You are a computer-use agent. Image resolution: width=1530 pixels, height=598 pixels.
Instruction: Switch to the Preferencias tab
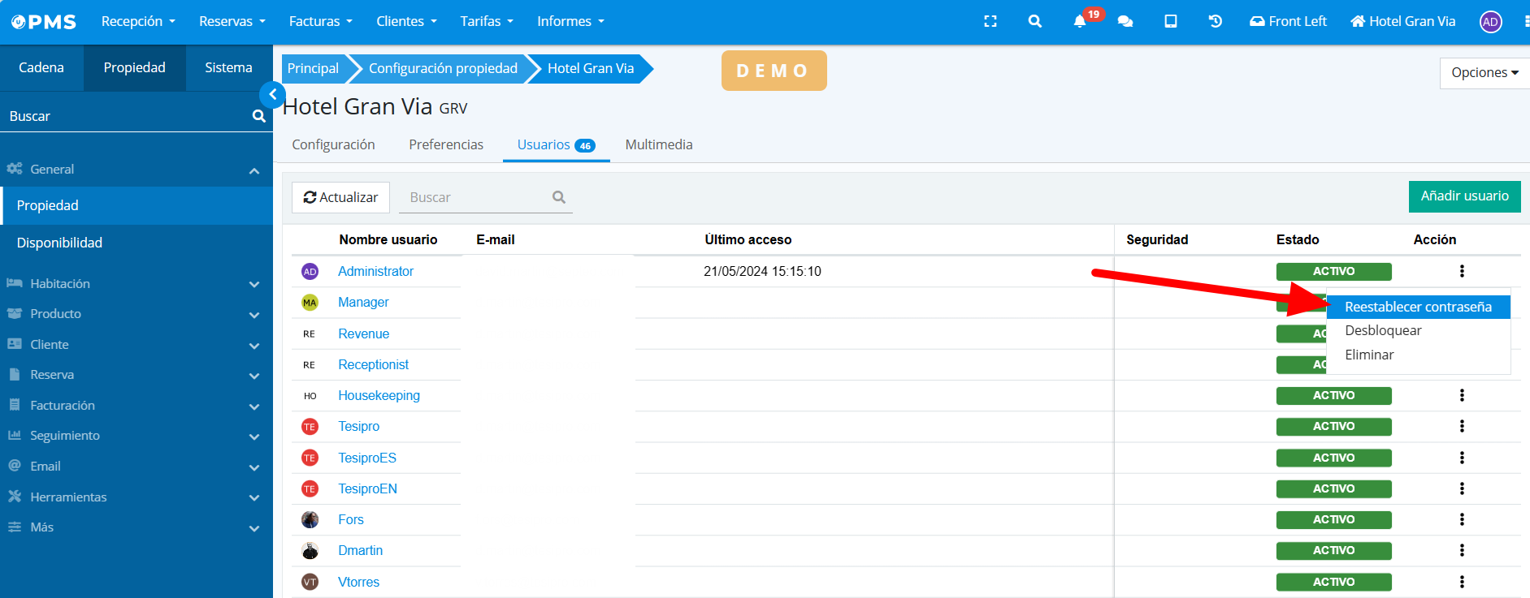pyautogui.click(x=445, y=144)
